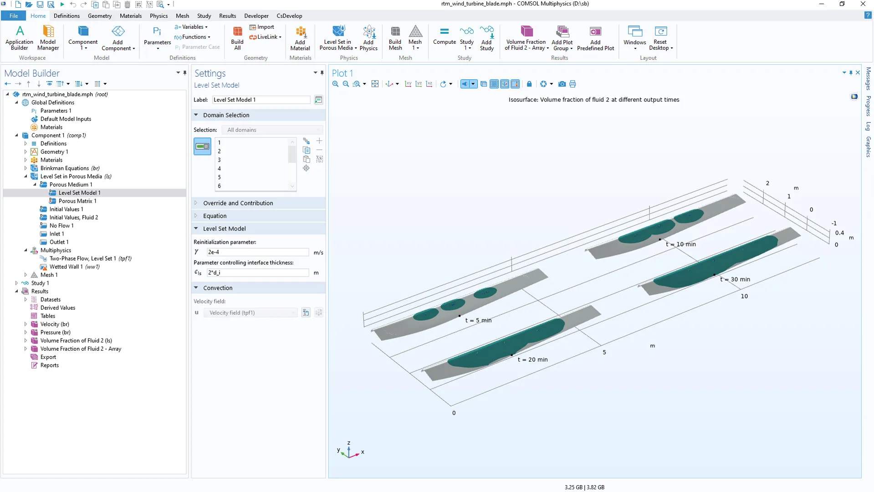Click the Reinitialization parameter input field

click(x=258, y=252)
